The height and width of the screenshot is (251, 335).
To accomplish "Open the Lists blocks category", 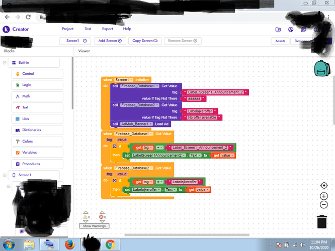I will pyautogui.click(x=37, y=119).
